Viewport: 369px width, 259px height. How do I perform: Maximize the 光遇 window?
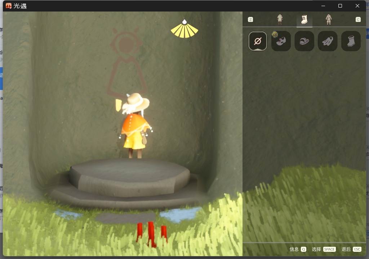[340, 6]
